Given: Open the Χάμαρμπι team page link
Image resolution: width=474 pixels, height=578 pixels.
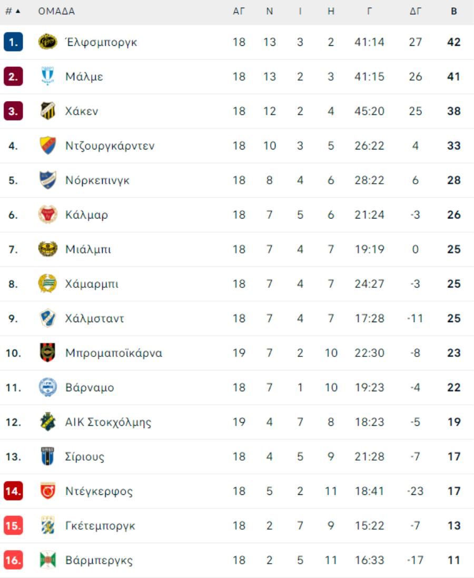Looking at the screenshot, I should coord(92,284).
